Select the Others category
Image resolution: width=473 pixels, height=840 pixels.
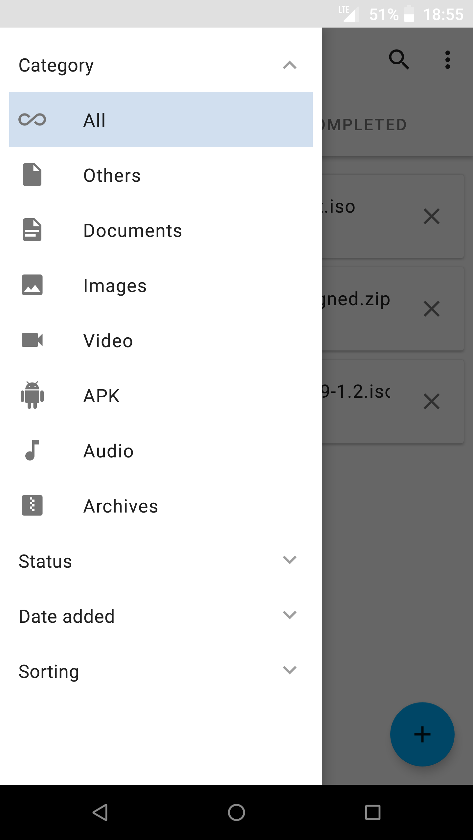pos(112,175)
